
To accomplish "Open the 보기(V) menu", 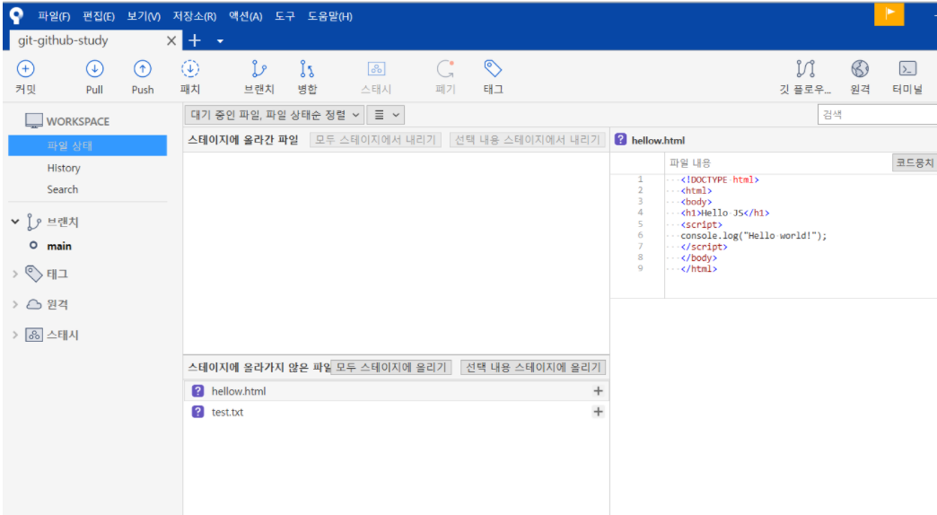I will [x=144, y=16].
